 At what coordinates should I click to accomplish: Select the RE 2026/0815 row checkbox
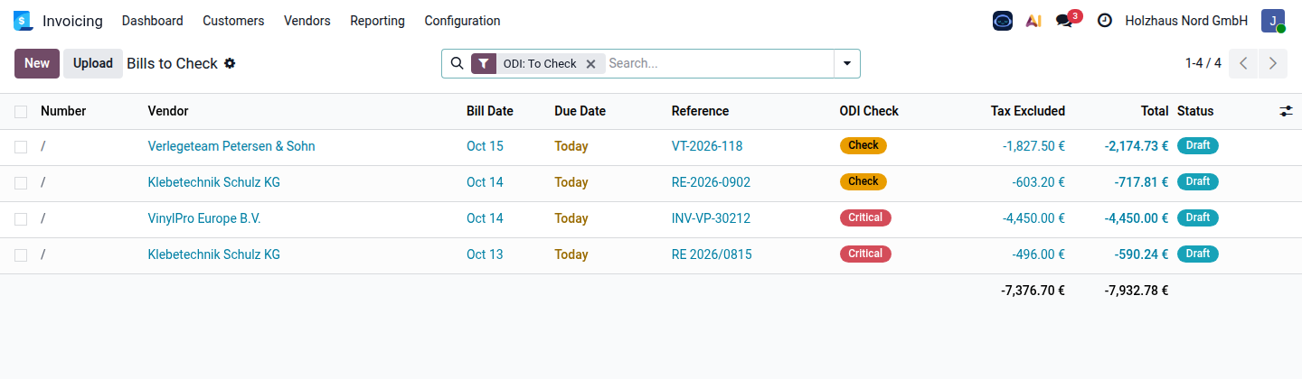point(21,254)
